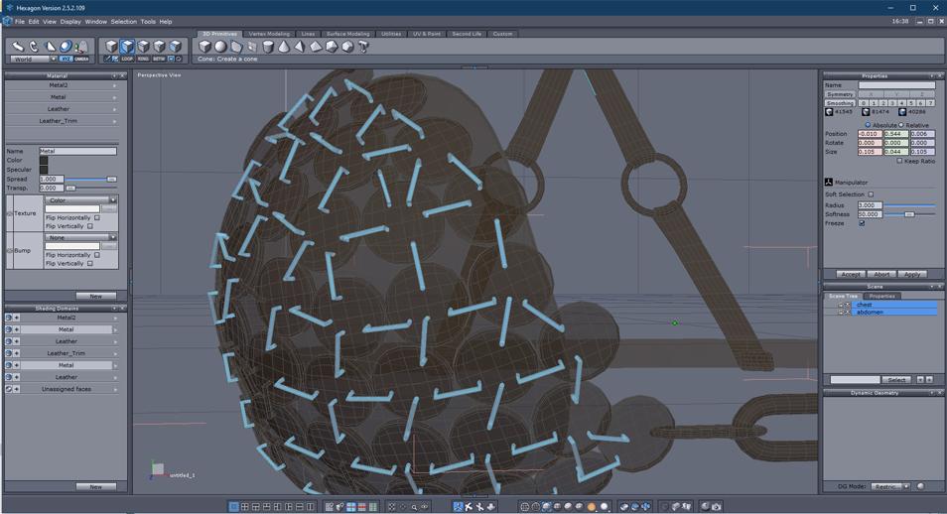
Task: Click the Manipulator icon in Properties
Action: (x=829, y=182)
